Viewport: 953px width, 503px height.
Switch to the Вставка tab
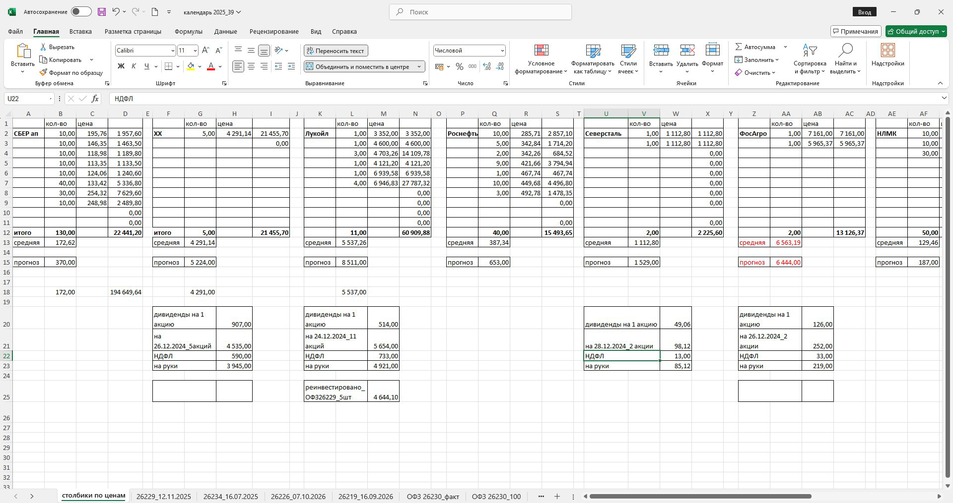(x=80, y=31)
